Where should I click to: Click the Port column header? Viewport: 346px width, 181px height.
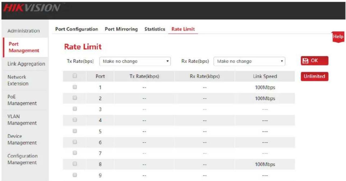(x=100, y=76)
